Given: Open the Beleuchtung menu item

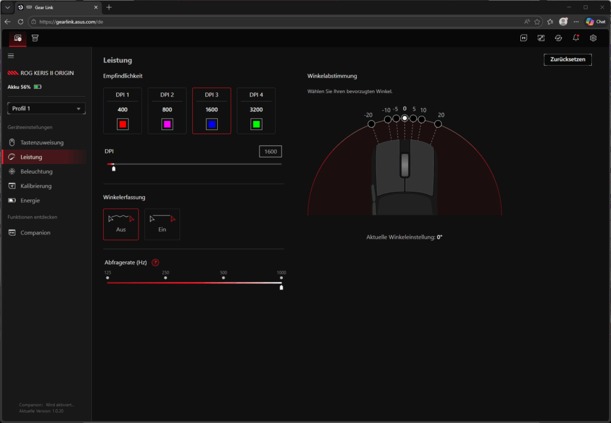Looking at the screenshot, I should point(36,172).
